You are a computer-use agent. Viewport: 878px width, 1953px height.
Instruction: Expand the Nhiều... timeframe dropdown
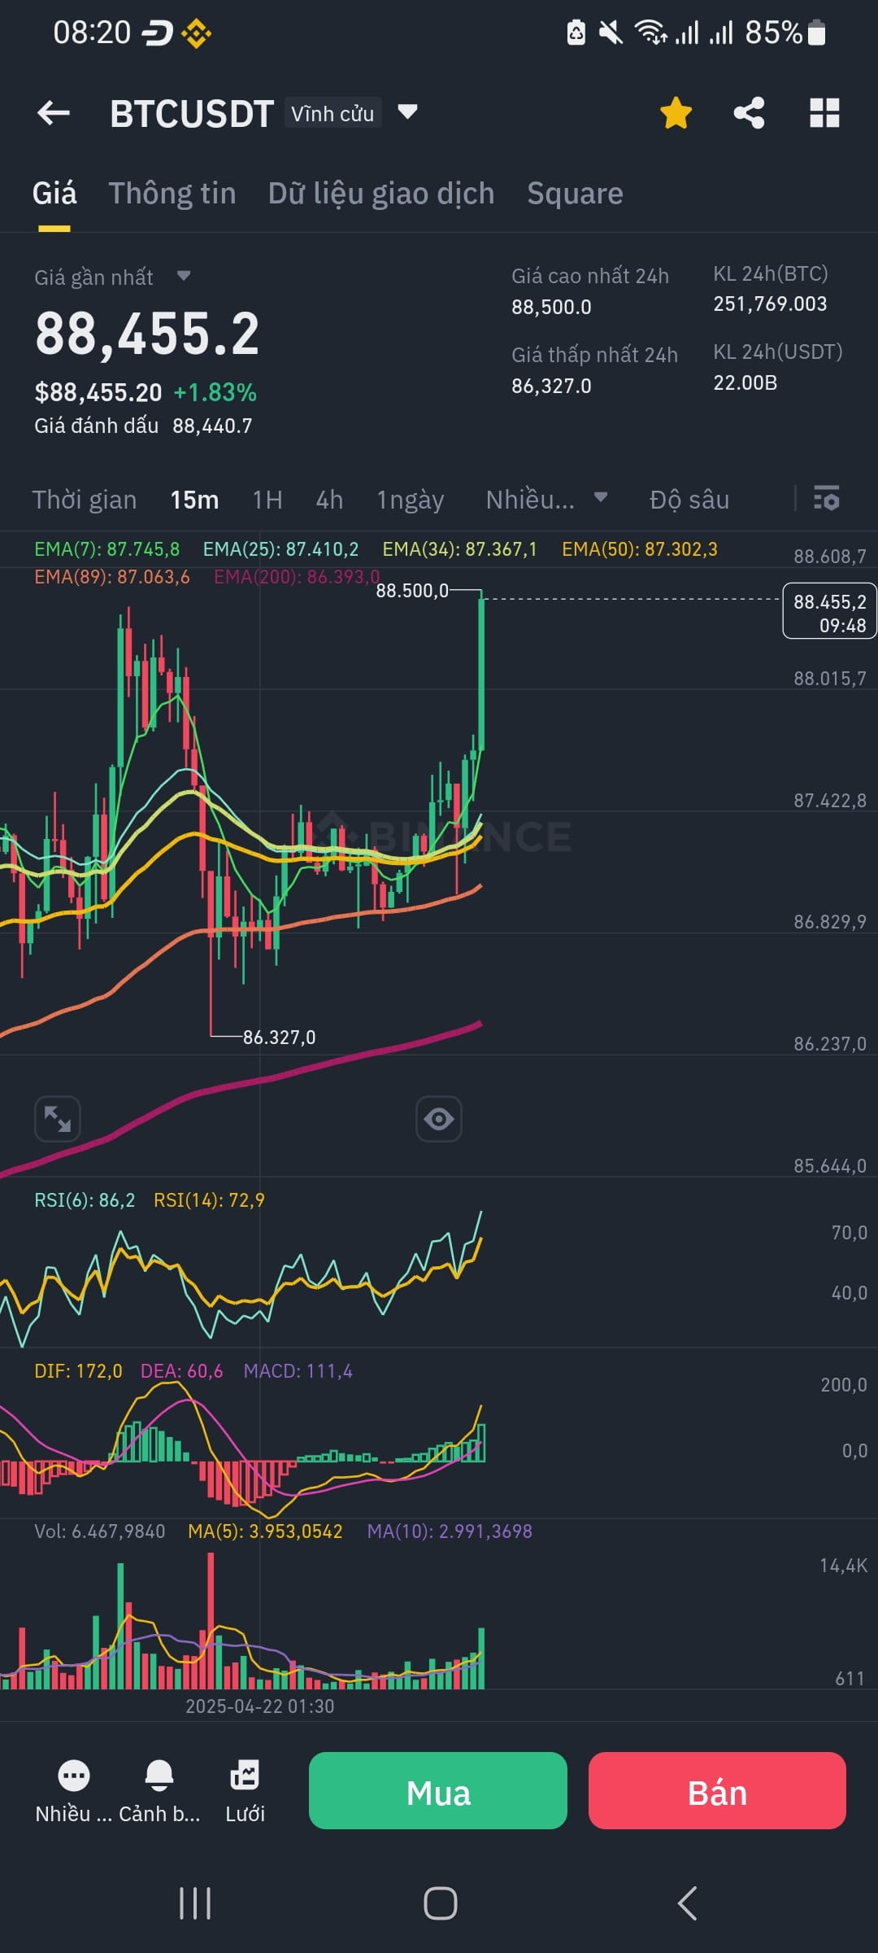[546, 500]
